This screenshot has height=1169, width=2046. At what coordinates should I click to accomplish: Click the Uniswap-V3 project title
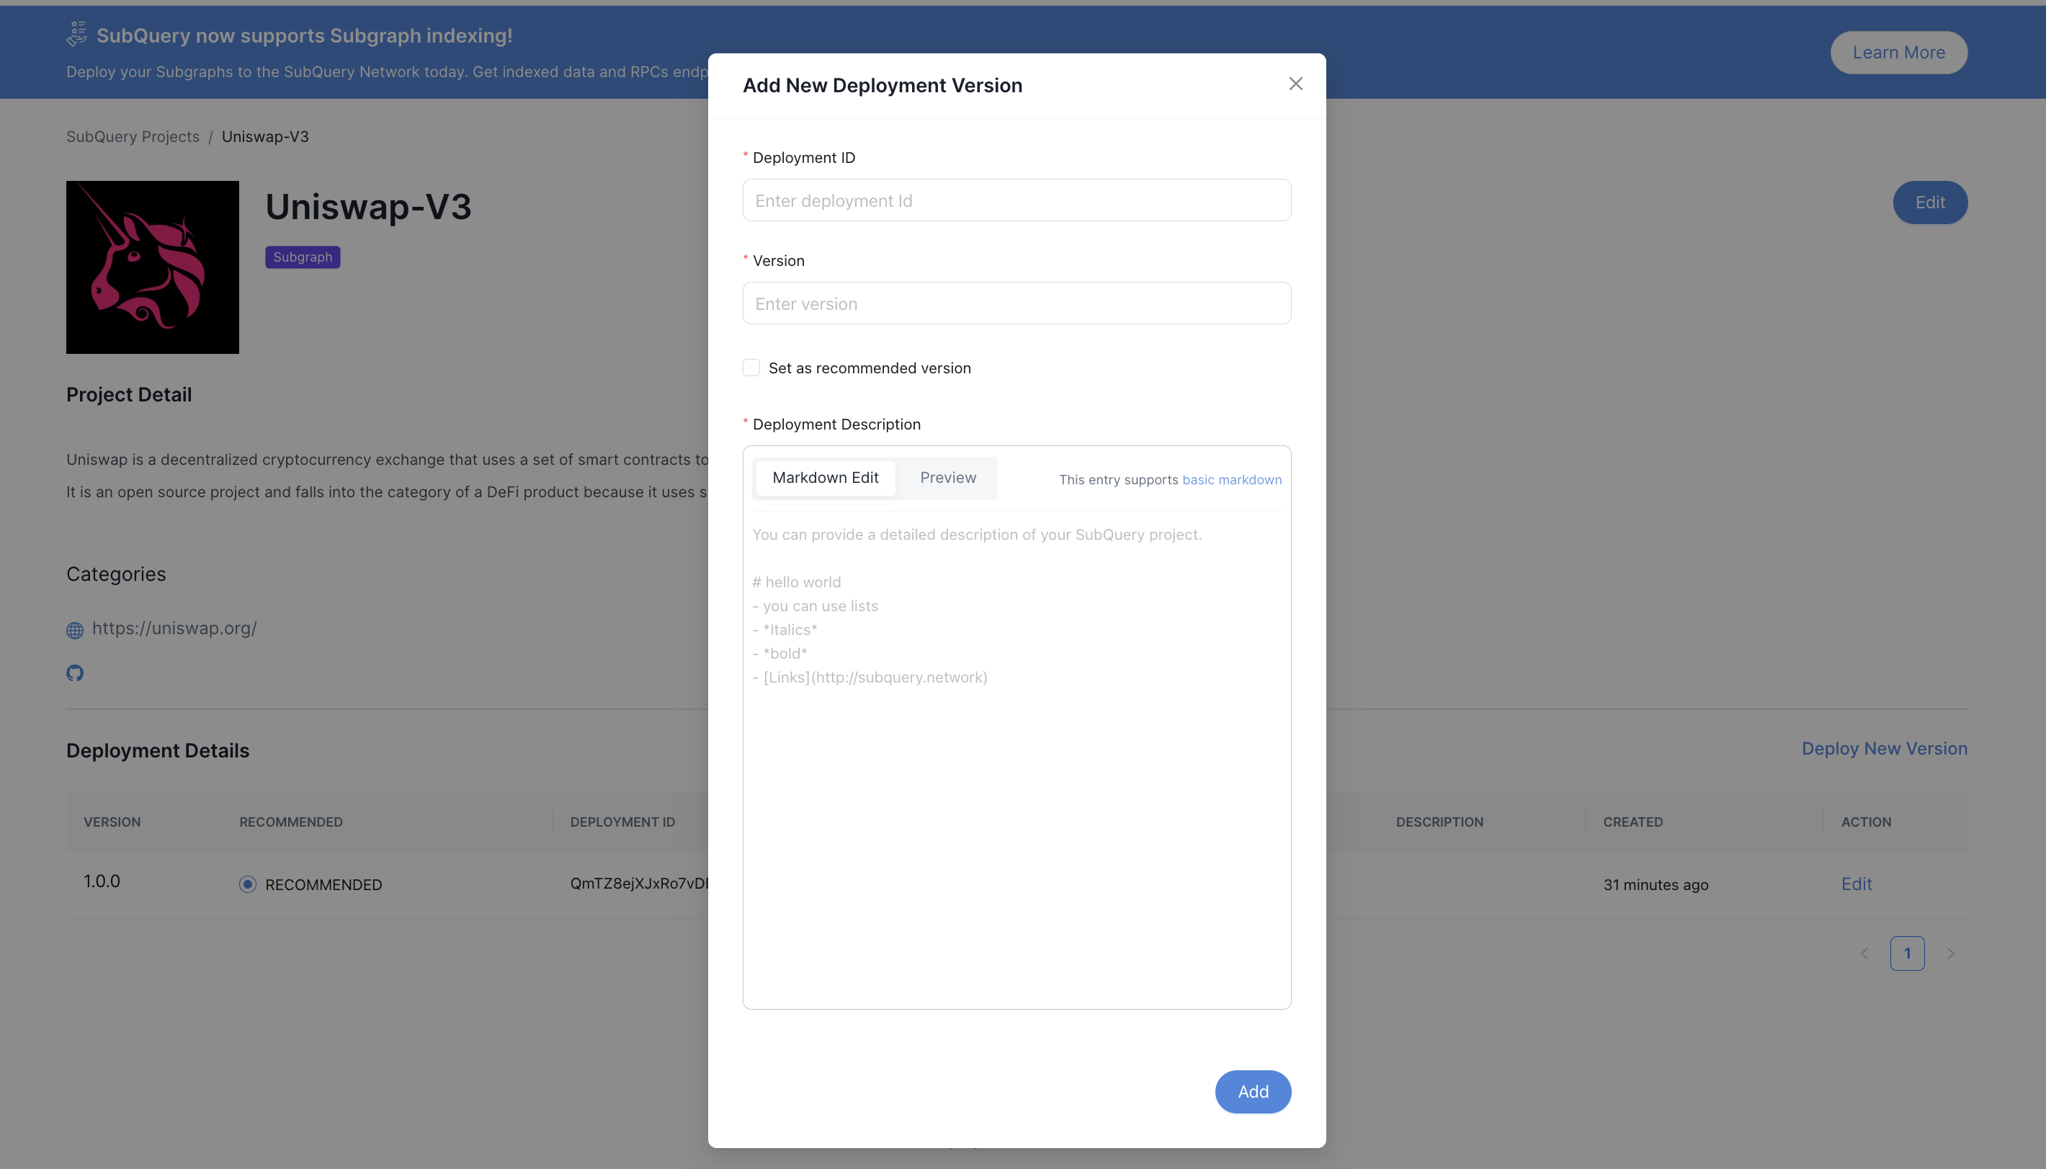(x=368, y=207)
